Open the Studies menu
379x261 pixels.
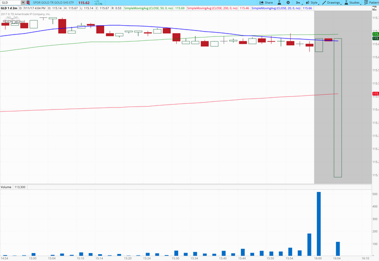pyautogui.click(x=352, y=2)
